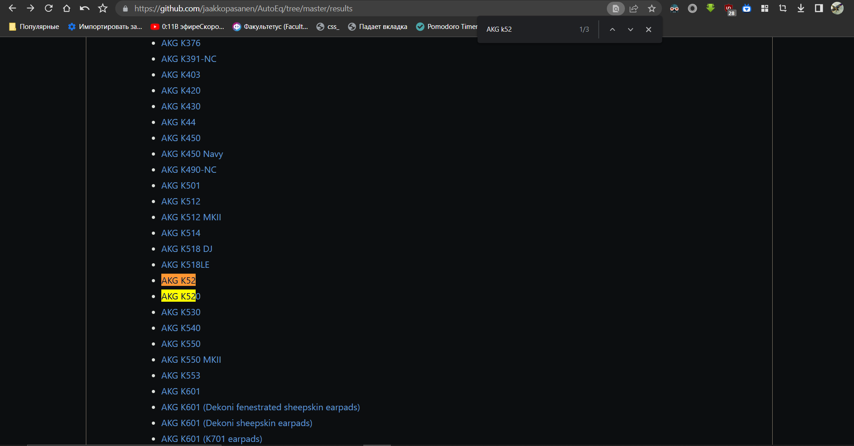Open the AKG K501 link
This screenshot has height=446, width=854.
[x=181, y=185]
